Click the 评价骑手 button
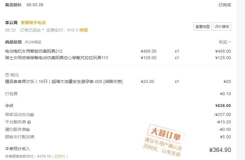Screen dimensions: 245x160 (222, 26)
